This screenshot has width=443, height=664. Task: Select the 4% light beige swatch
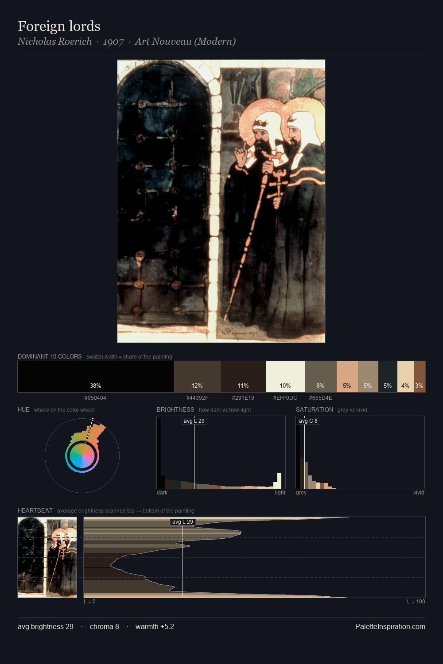coord(405,377)
